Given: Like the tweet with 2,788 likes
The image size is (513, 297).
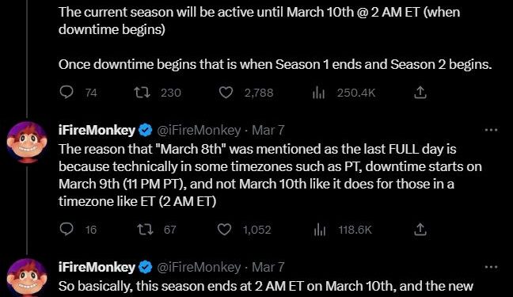Looking at the screenshot, I should tap(226, 93).
